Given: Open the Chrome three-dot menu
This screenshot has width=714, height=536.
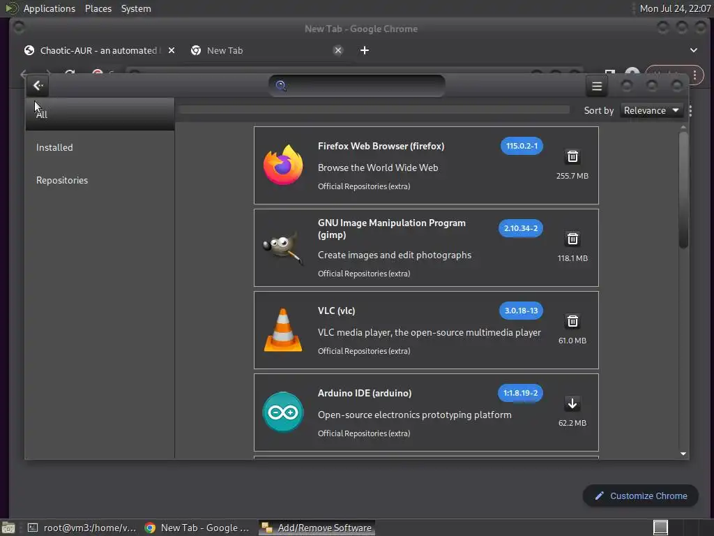Looking at the screenshot, I should tap(695, 75).
